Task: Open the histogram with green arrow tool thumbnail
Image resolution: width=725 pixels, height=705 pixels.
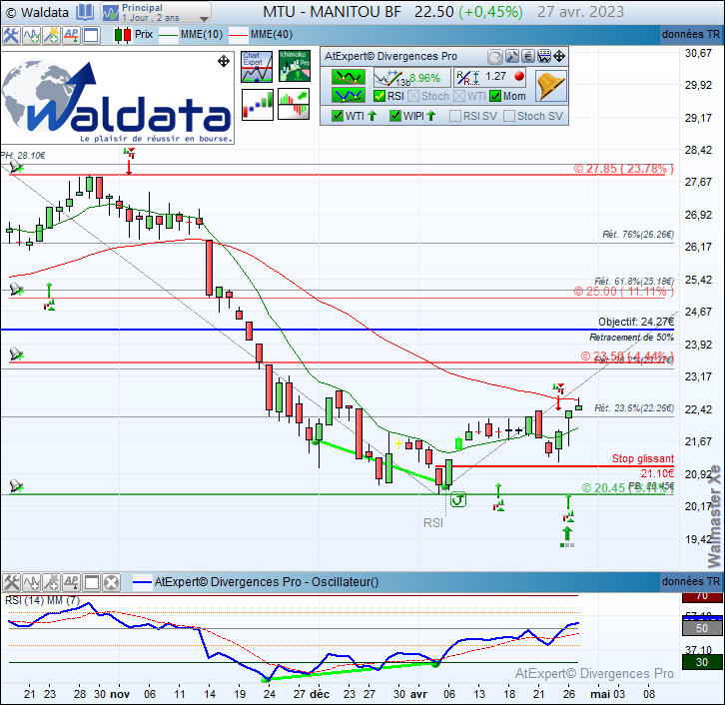Action: tap(294, 104)
